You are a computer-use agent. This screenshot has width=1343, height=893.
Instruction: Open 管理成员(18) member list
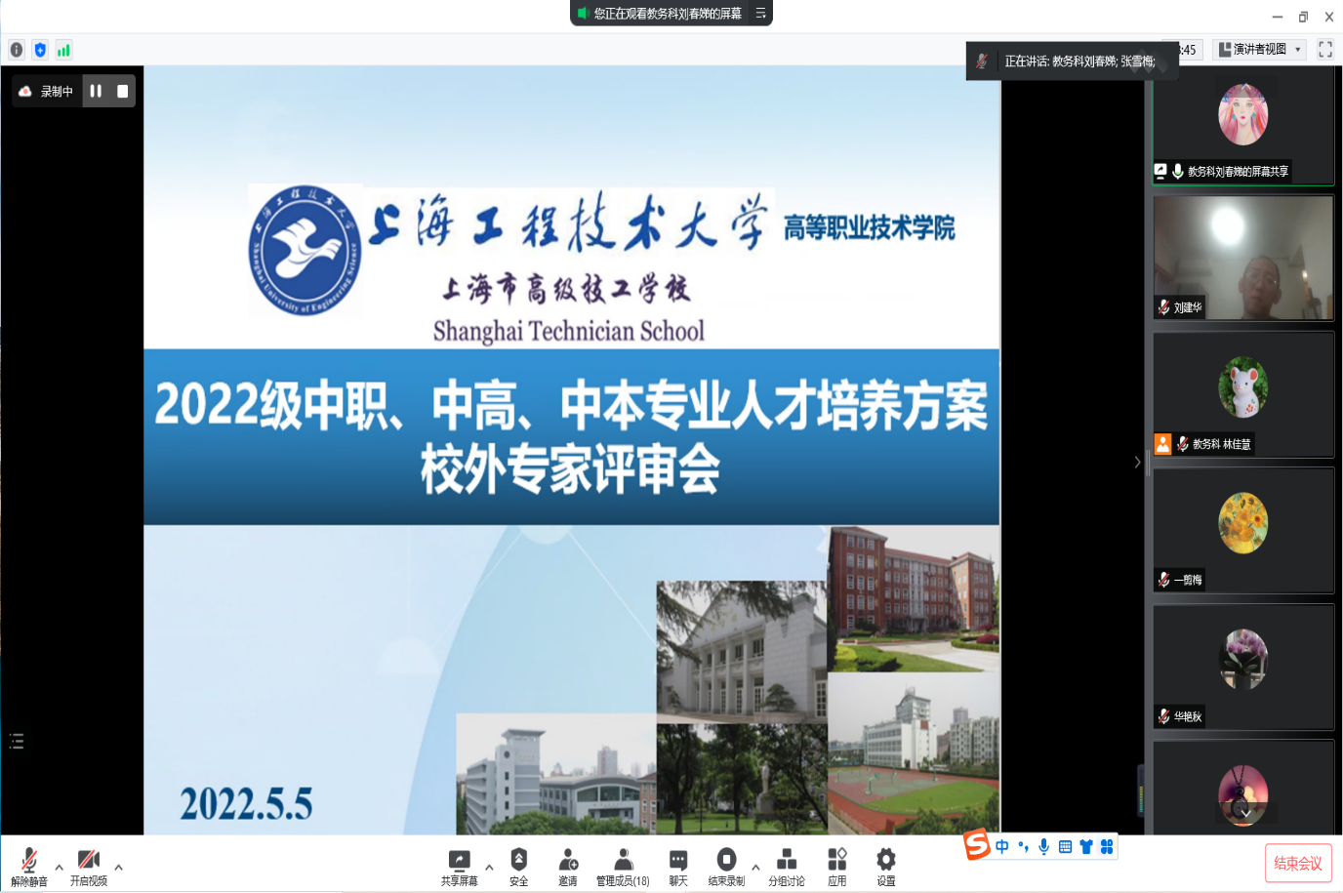point(623,867)
